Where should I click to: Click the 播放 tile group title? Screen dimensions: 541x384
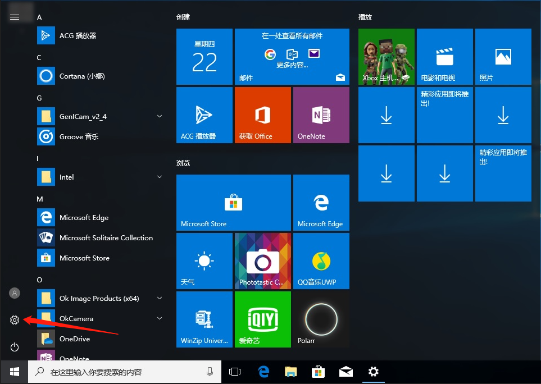tap(365, 17)
